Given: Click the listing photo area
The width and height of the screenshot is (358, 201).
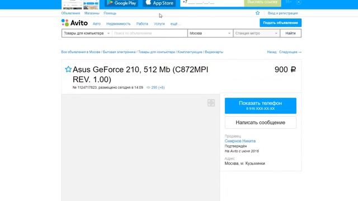Looking at the screenshot, I should click(x=140, y=147).
